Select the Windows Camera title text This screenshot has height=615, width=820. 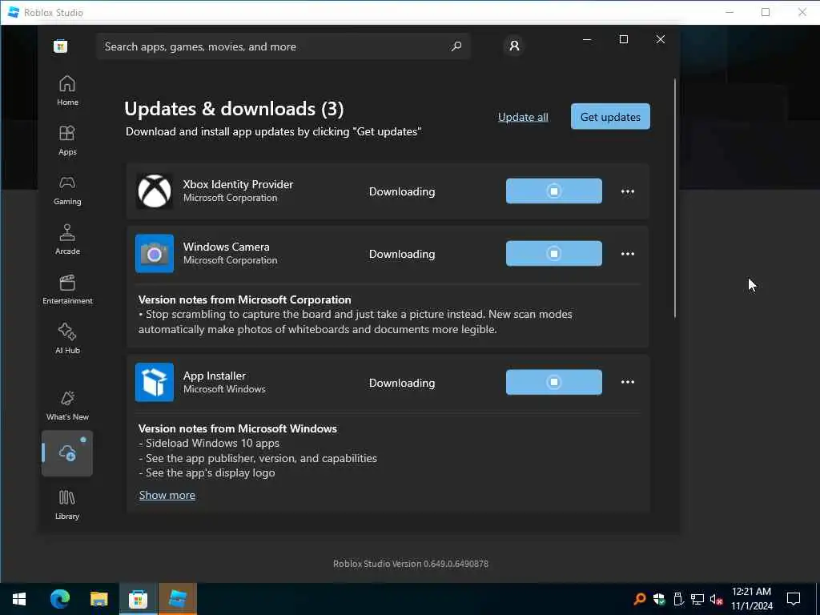(x=227, y=247)
